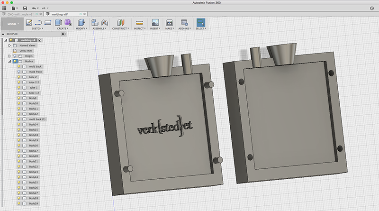
Task: Open job status clock icon
Action: coord(372,8)
